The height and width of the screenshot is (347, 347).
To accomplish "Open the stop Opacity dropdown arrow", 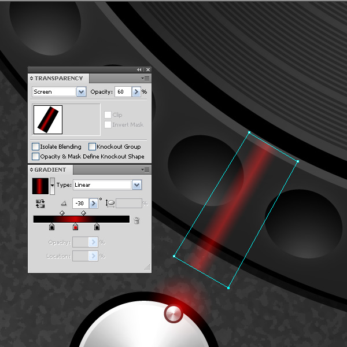I will tap(93, 242).
